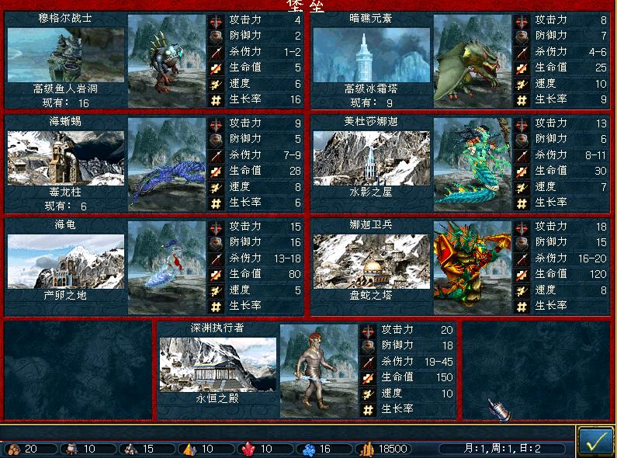This screenshot has width=617, height=458.
Task: Click the 高级冰霜塔 building name
Action: (x=372, y=89)
